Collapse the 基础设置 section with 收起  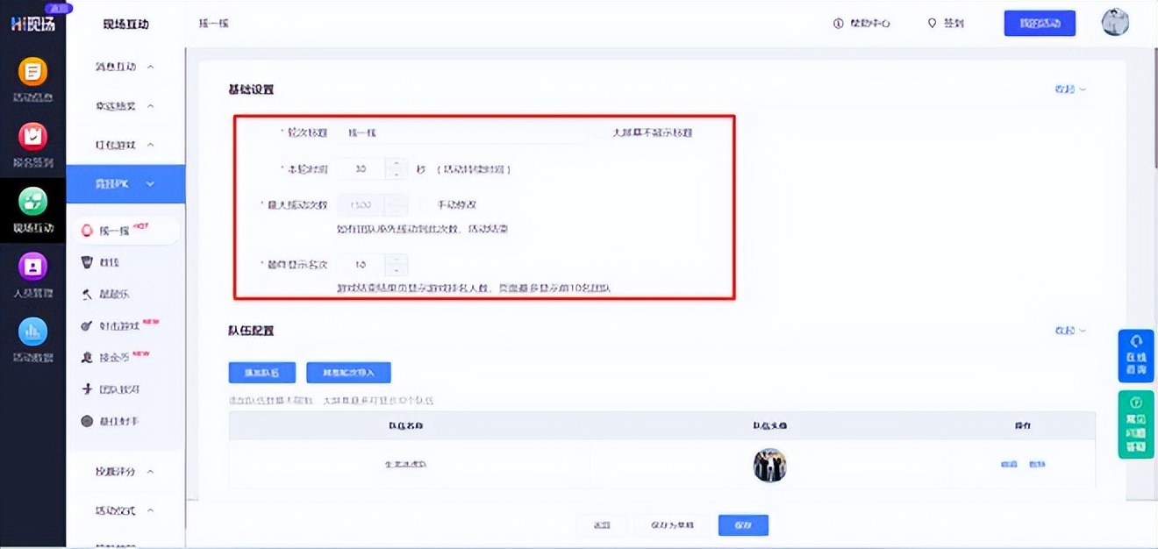pos(1069,89)
